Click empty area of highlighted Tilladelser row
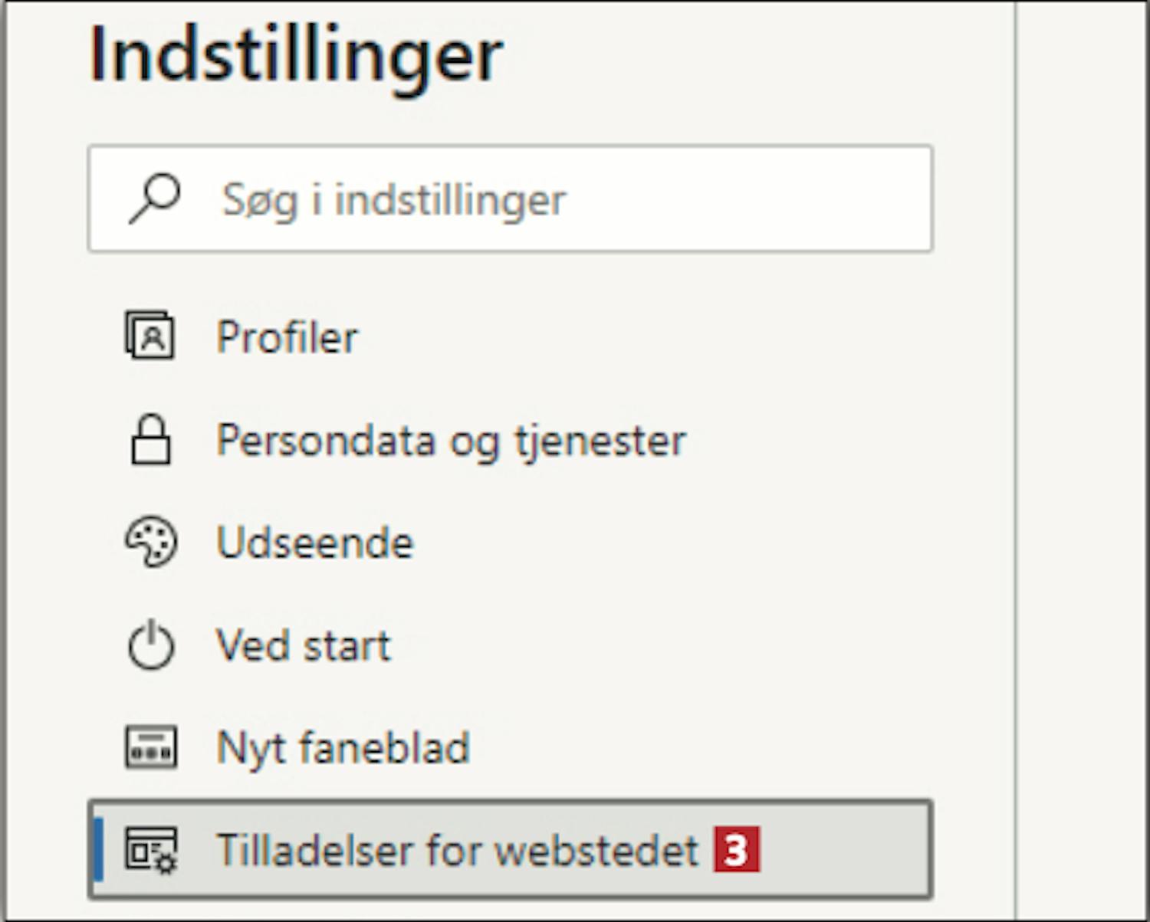Image resolution: width=1150 pixels, height=922 pixels. click(x=843, y=849)
